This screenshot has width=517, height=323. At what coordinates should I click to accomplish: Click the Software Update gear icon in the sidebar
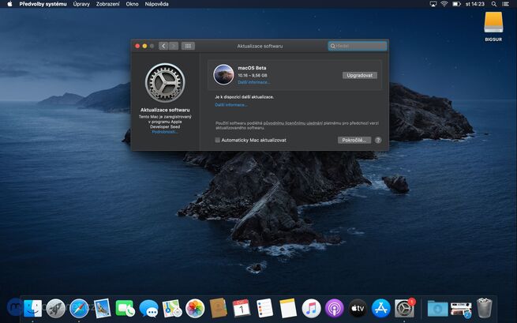(165, 83)
